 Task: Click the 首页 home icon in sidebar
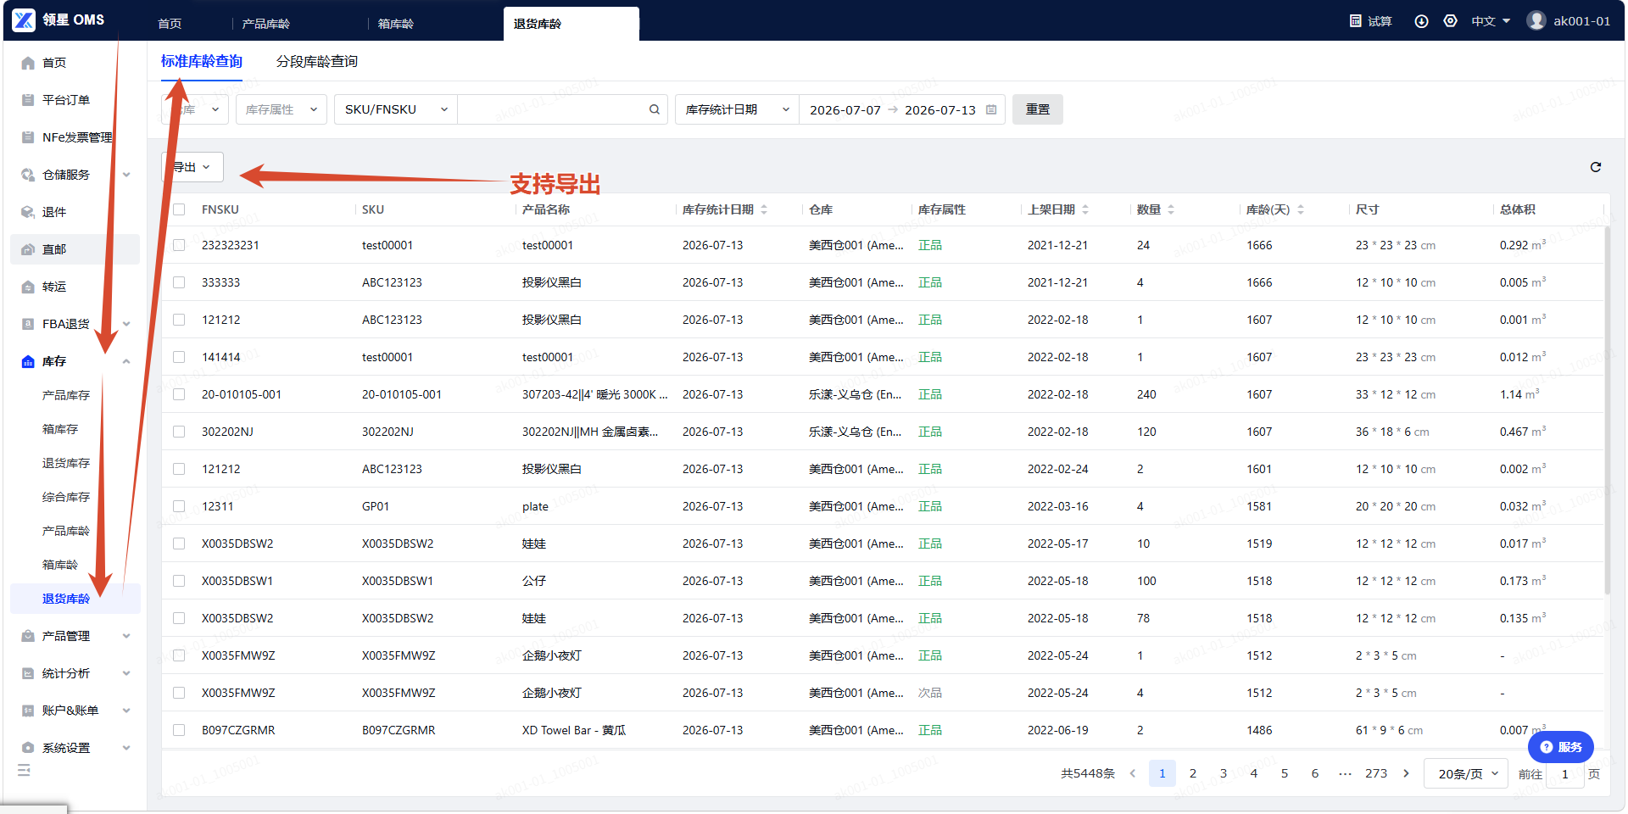click(x=28, y=63)
